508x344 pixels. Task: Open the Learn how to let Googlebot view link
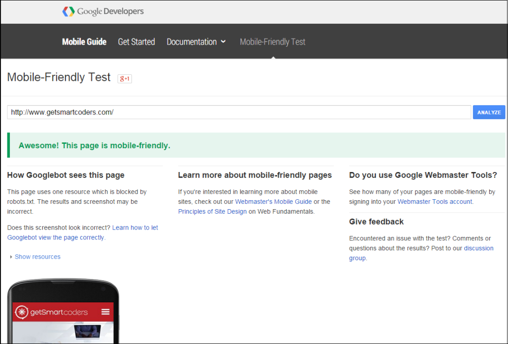point(83,232)
